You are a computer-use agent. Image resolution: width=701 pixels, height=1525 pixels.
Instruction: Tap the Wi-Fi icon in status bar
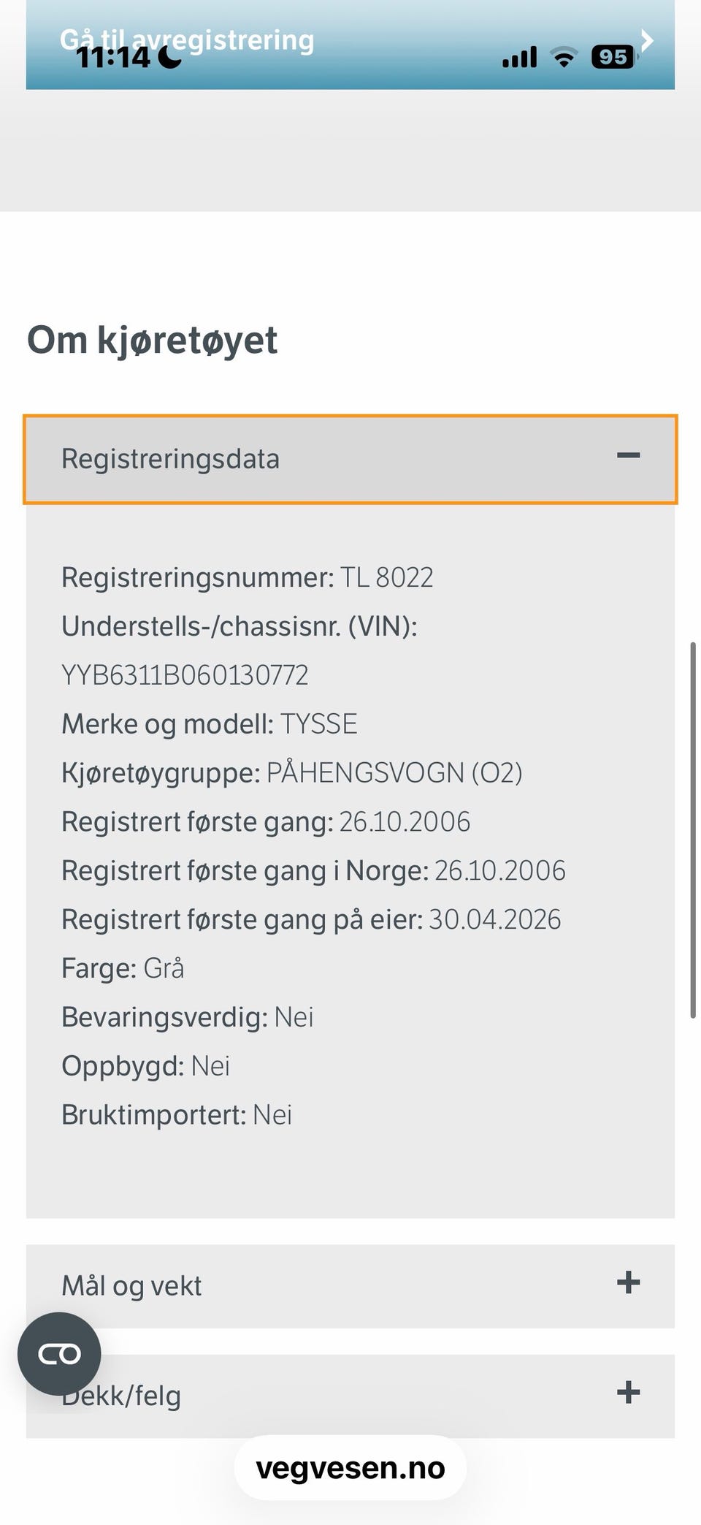[x=564, y=57]
